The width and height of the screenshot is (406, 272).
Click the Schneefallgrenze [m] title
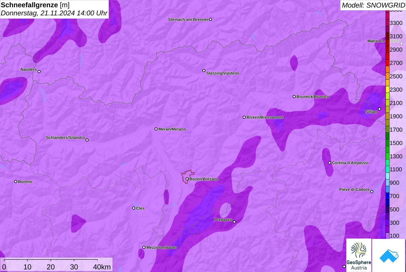pos(35,5)
